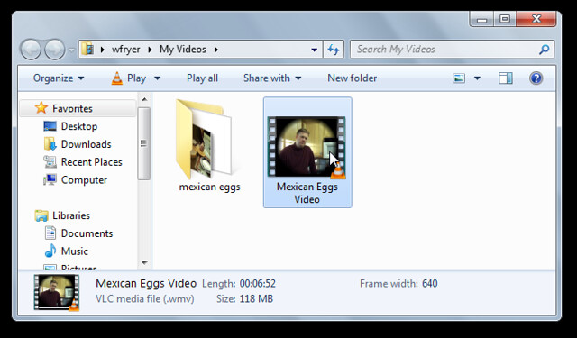Select wfryer in the address path
The image size is (577, 338).
tap(126, 50)
